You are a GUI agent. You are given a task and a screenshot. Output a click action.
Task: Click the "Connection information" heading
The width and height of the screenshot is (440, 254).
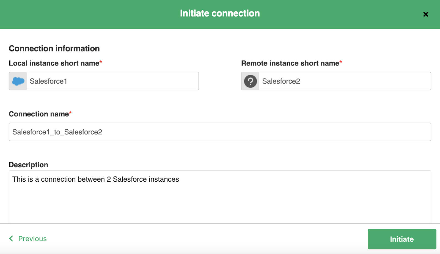click(54, 48)
